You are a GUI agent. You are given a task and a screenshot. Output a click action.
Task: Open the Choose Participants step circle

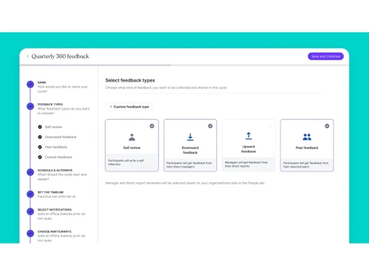coord(30,233)
